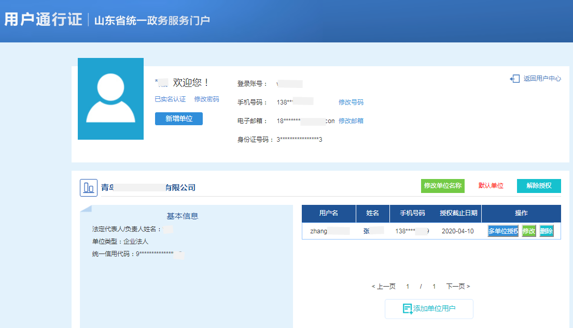Viewport: 573px width, 328px height.
Task: Click the add-user icon beside 添加单位用户
Action: click(x=407, y=308)
